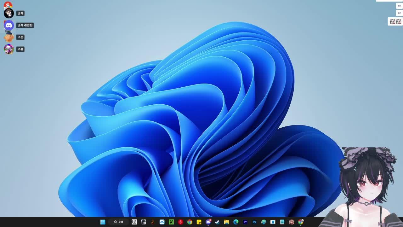Screen dimensions: 403x227
Task: Select the 쿠홈 voice user avatar
Action: (9, 49)
